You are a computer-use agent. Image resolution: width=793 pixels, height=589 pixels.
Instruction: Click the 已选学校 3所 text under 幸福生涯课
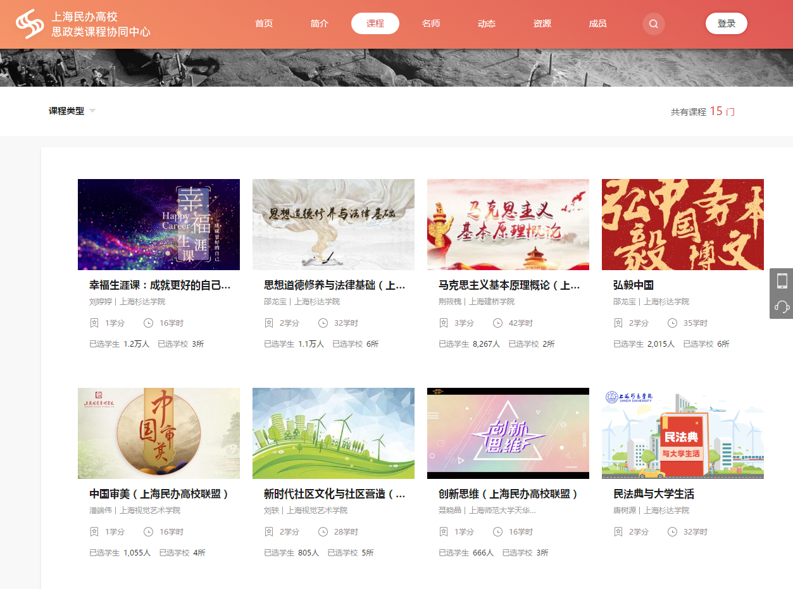(x=181, y=344)
